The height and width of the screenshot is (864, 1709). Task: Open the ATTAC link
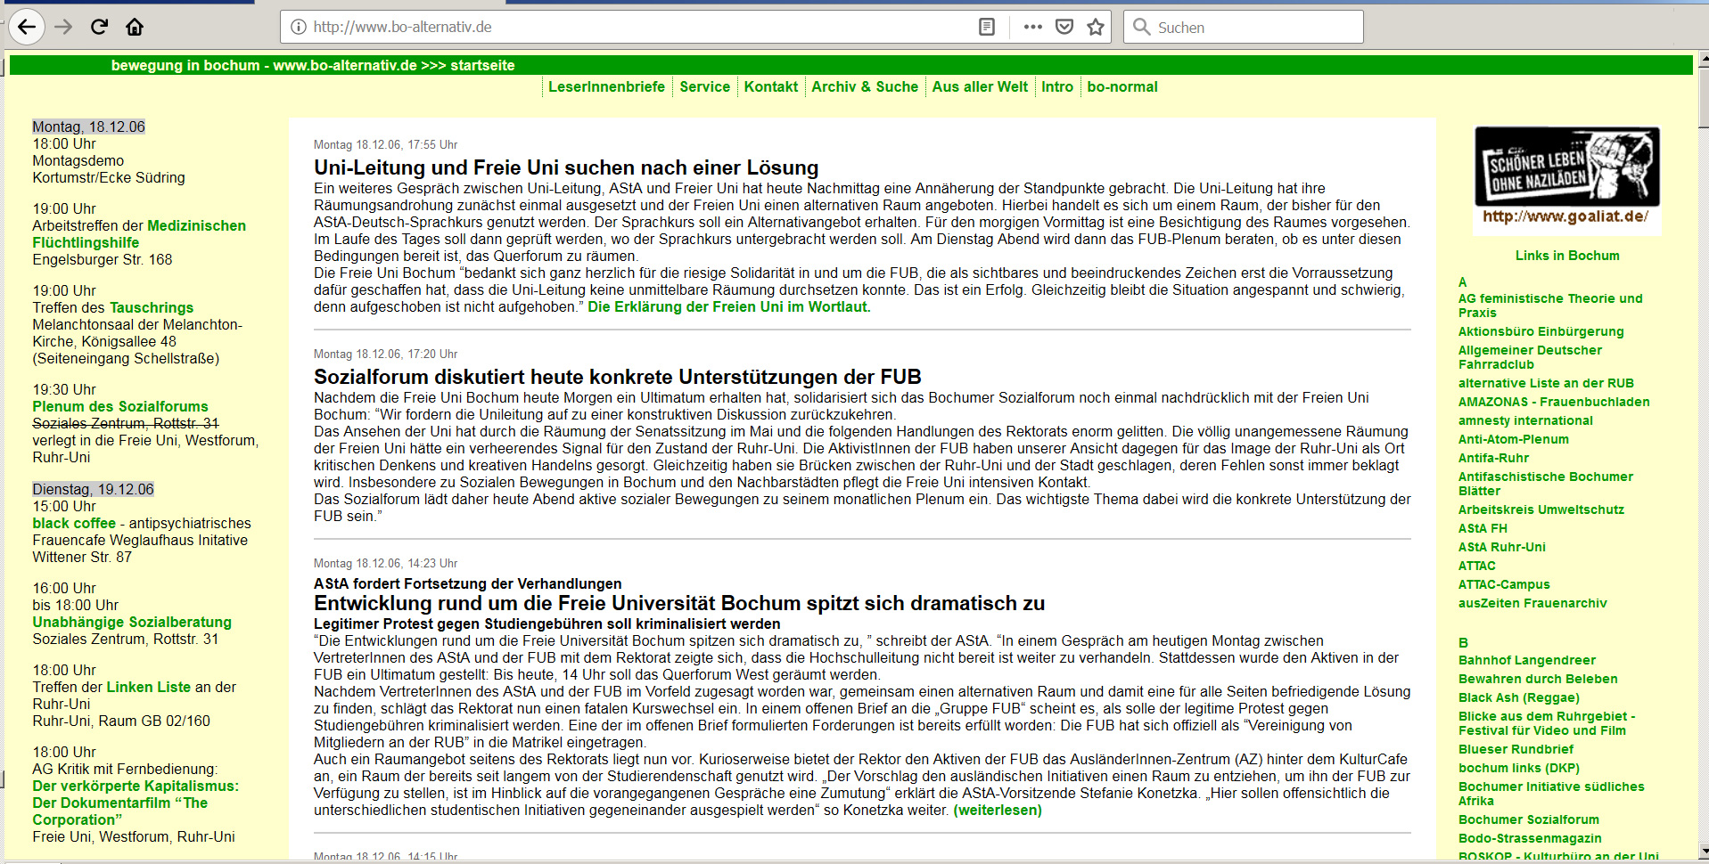coord(1477,566)
